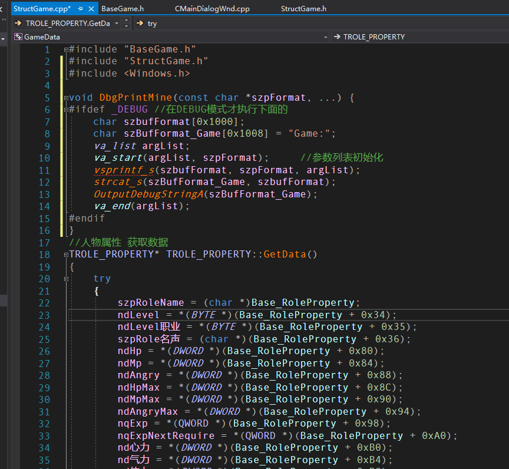Pin the StructGame.cpp tab
The image size is (509, 469).
click(80, 9)
